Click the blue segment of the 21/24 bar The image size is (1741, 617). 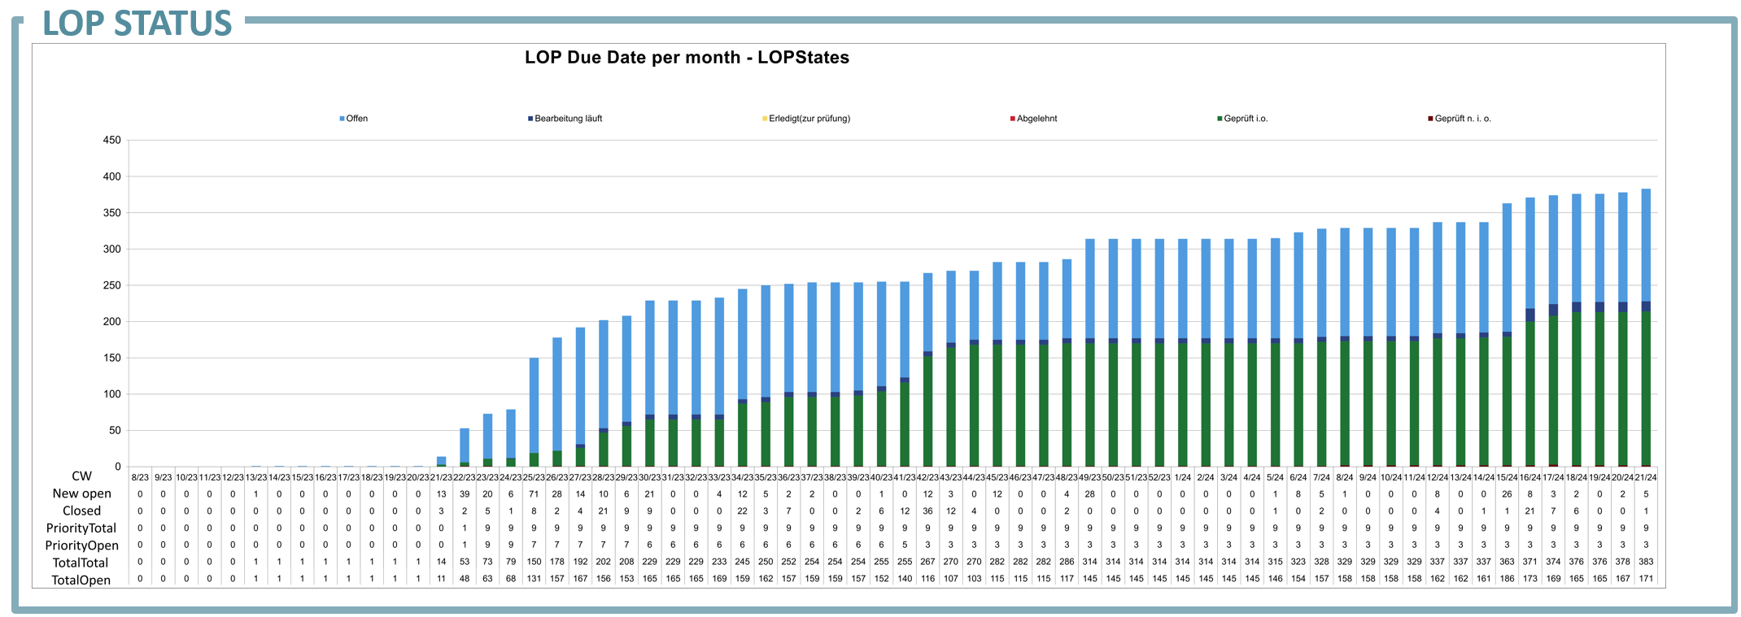(x=1646, y=244)
